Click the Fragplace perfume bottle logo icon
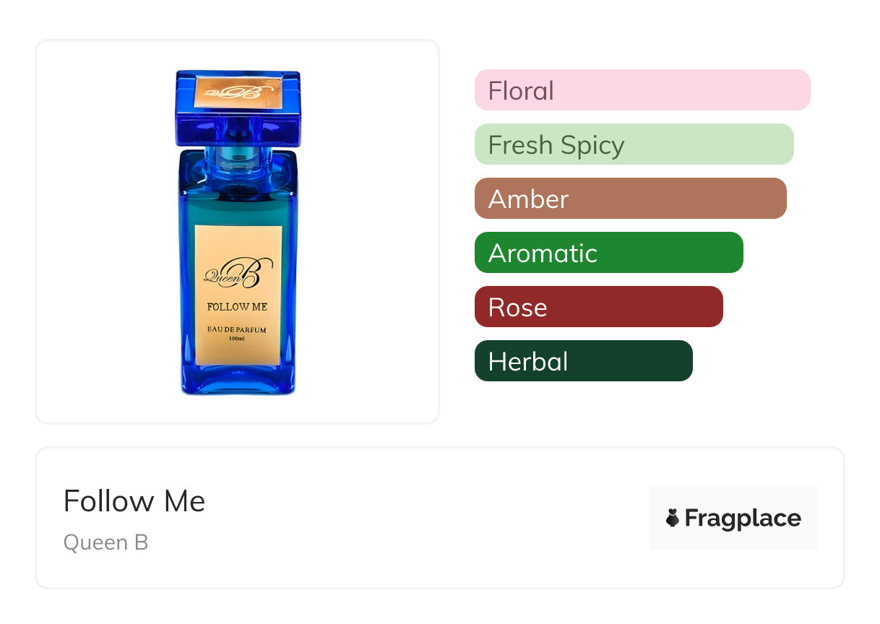 pos(673,518)
